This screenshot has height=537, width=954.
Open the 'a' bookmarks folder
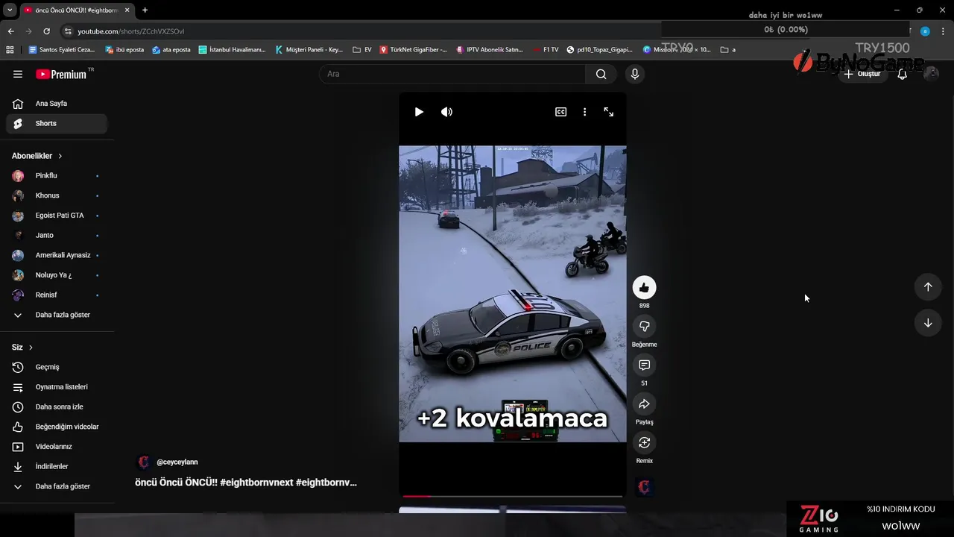tap(728, 50)
